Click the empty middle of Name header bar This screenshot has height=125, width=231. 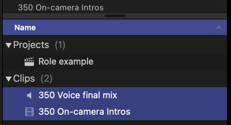click(x=126, y=27)
